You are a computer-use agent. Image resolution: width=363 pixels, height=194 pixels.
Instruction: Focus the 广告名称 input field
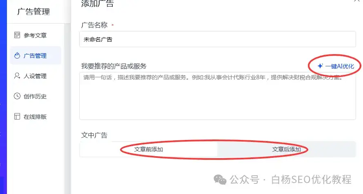pyautogui.click(x=217, y=39)
